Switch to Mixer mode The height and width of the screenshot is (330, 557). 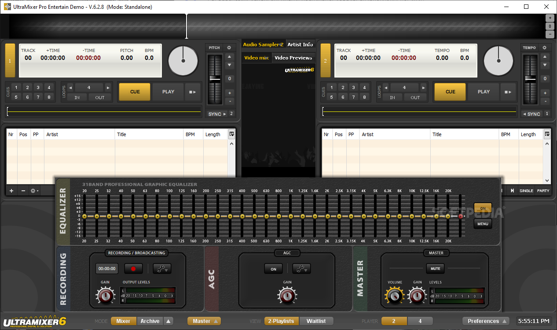tap(123, 321)
